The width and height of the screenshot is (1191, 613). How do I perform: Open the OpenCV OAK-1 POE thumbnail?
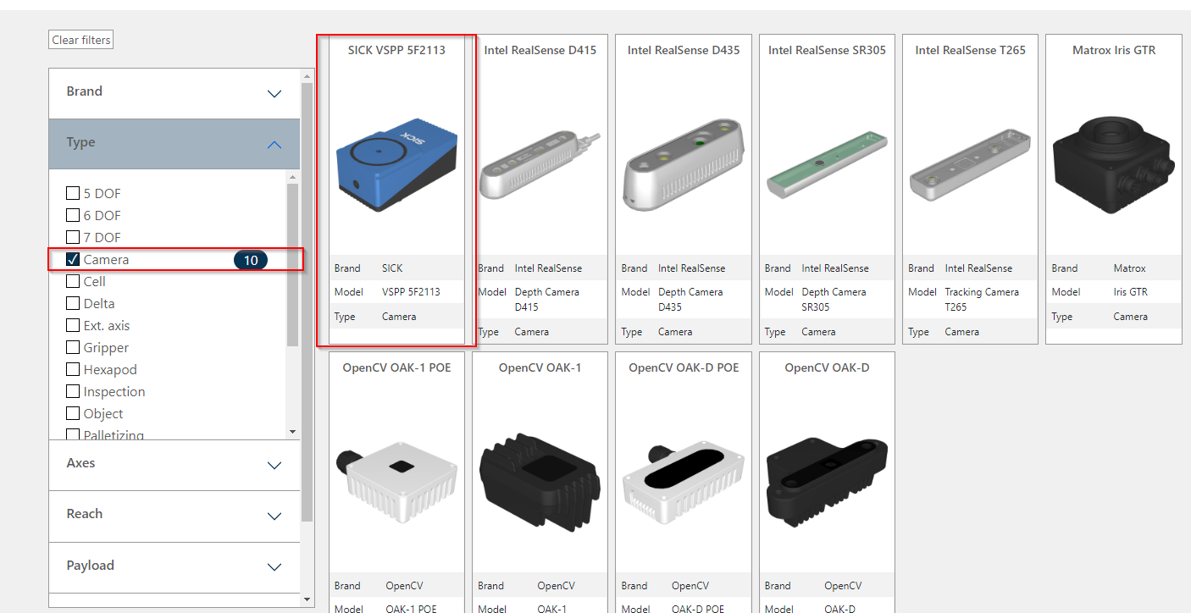(396, 483)
